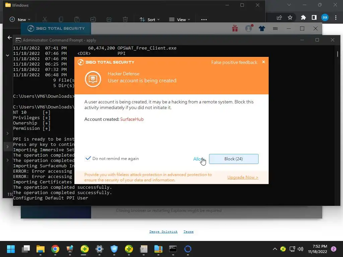Toggle Chrome side panel icon
The image size is (343, 257).
point(314,17)
